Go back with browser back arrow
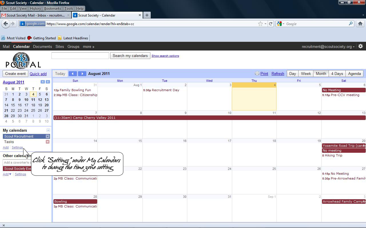The width and height of the screenshot is (366, 228). click(x=5, y=24)
